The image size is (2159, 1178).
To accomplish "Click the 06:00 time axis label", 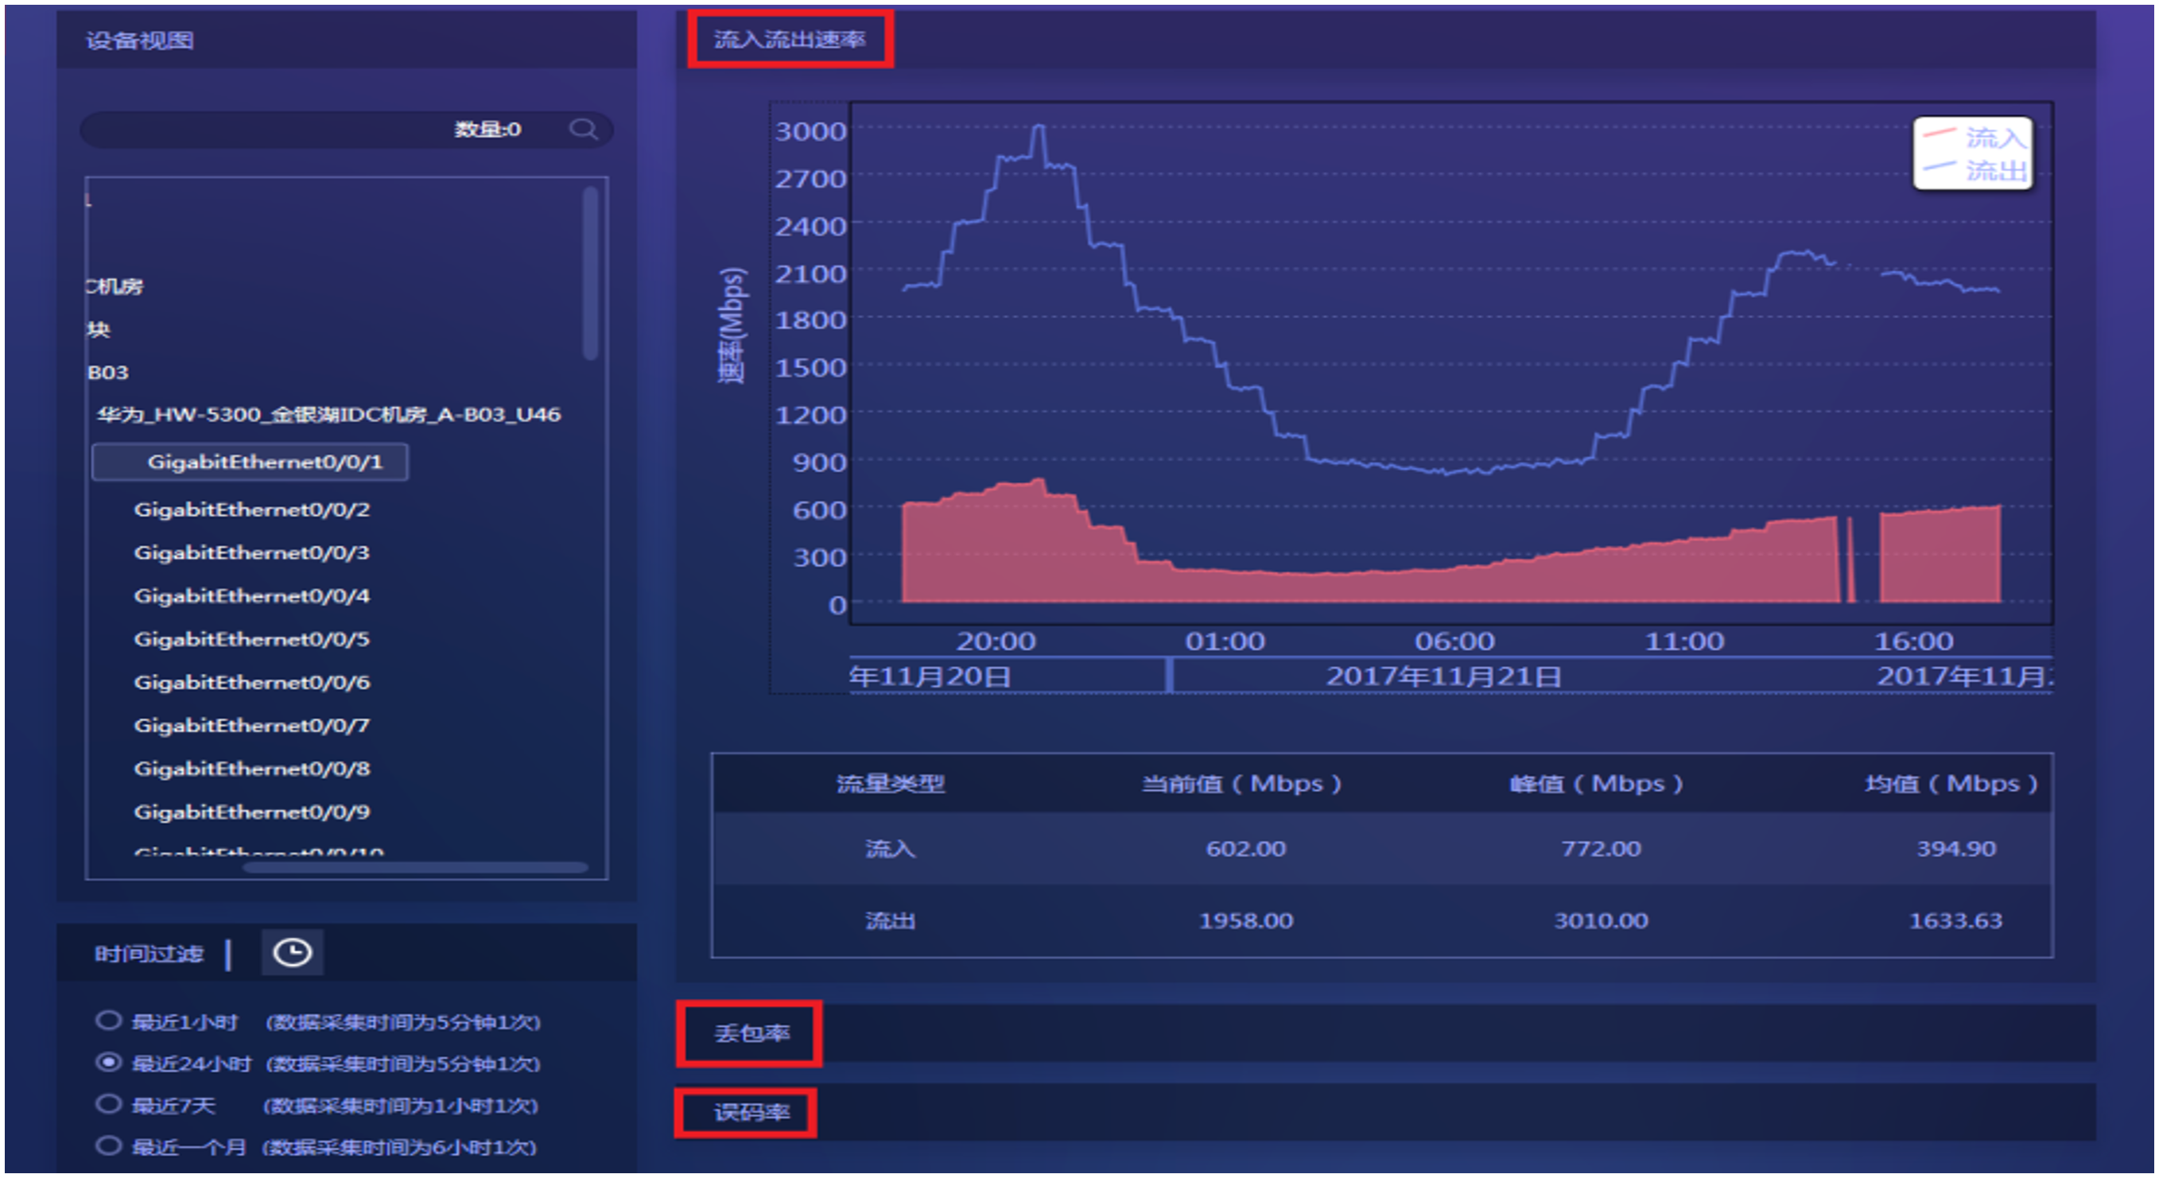I will (1454, 641).
